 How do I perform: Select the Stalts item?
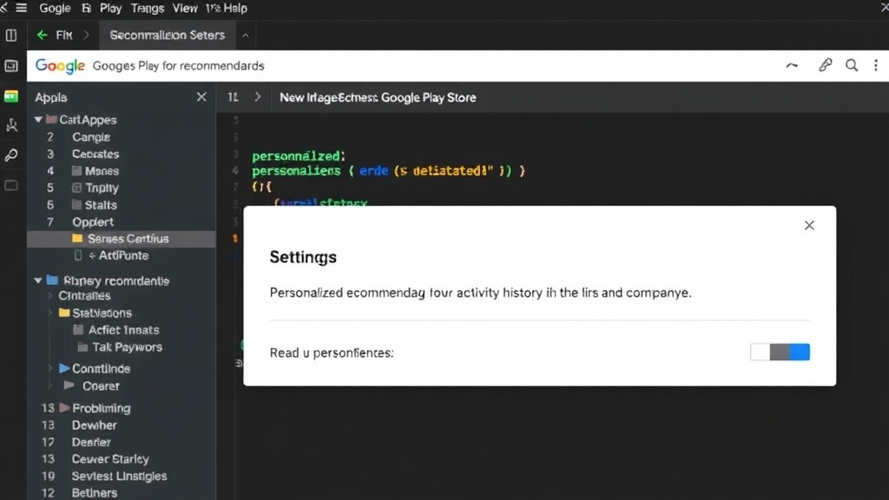(x=94, y=205)
